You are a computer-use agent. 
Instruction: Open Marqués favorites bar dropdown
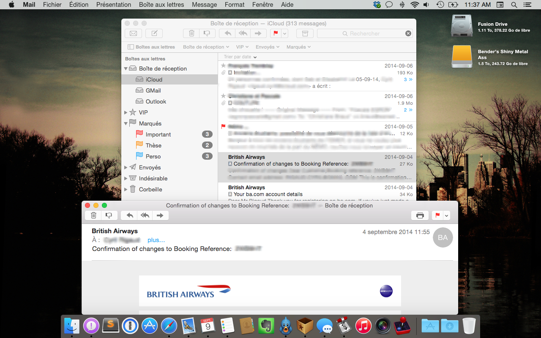click(298, 47)
